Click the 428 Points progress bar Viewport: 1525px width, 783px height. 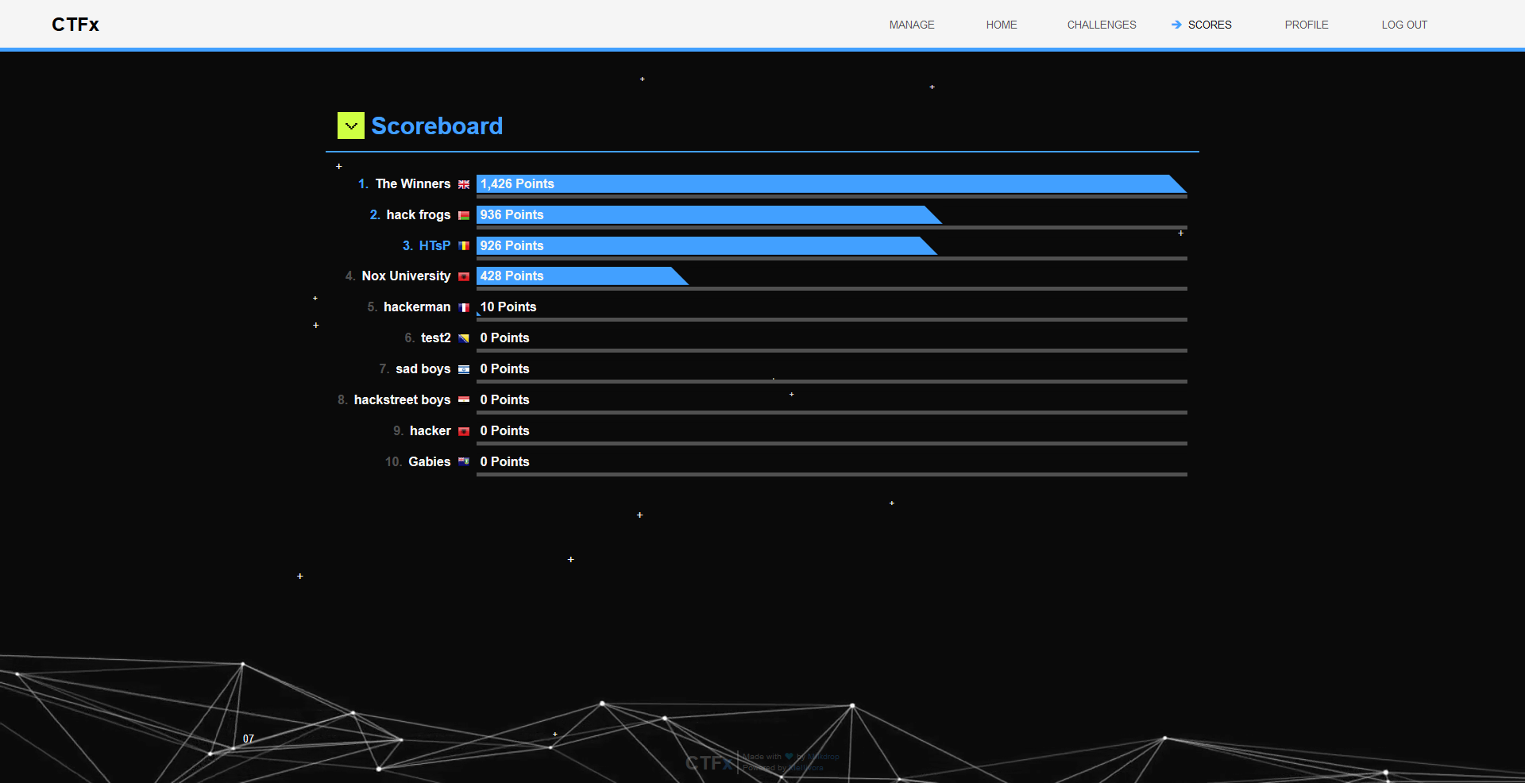point(582,276)
